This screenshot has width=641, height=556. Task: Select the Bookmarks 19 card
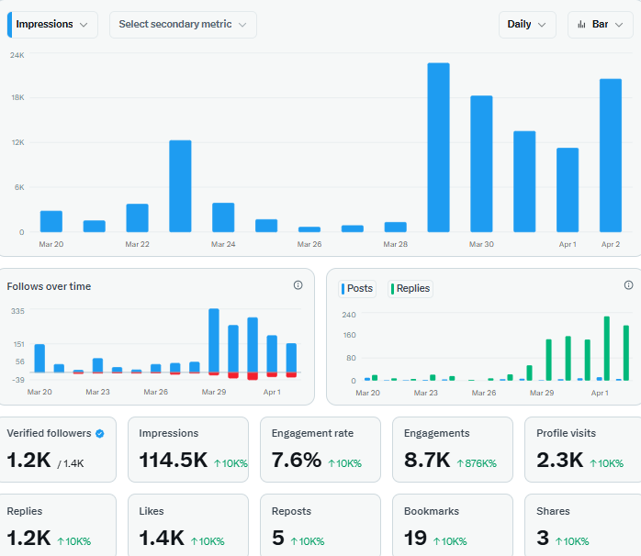pyautogui.click(x=453, y=525)
